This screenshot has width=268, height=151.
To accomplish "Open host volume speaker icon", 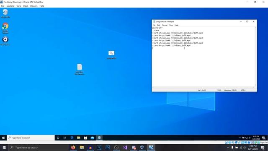I will pyautogui.click(x=245, y=147).
